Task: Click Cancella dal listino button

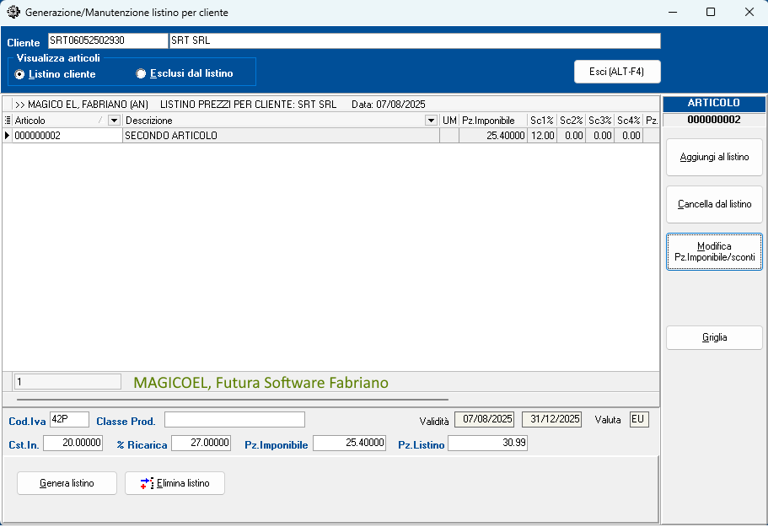Action: tap(714, 204)
